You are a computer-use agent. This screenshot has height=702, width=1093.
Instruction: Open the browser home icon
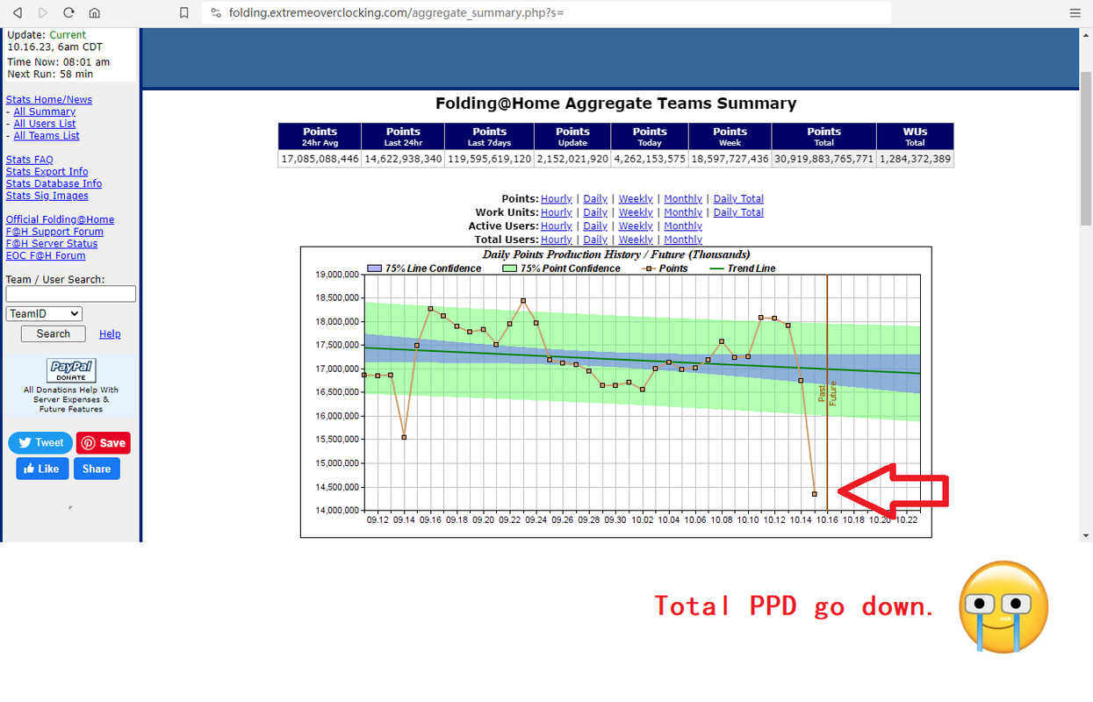tap(95, 13)
